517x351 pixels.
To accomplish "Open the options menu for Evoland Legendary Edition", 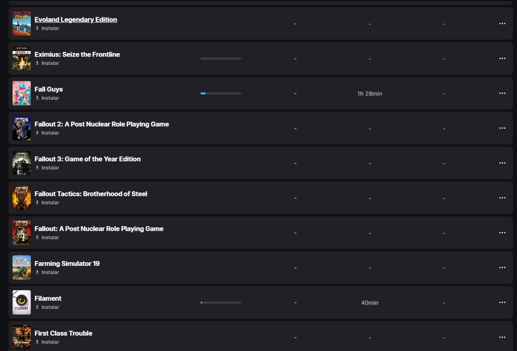I will (502, 24).
